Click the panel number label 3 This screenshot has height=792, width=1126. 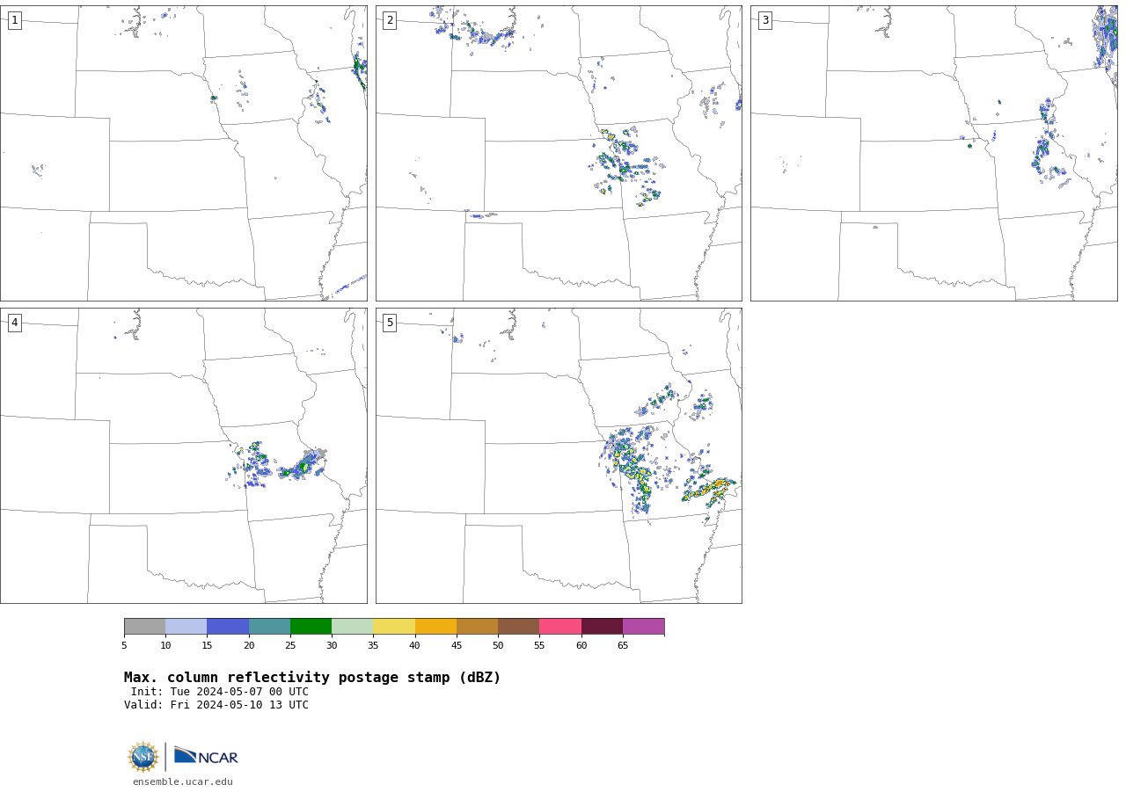(x=764, y=20)
